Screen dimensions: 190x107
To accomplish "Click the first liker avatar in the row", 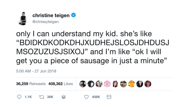I will click(83, 84).
